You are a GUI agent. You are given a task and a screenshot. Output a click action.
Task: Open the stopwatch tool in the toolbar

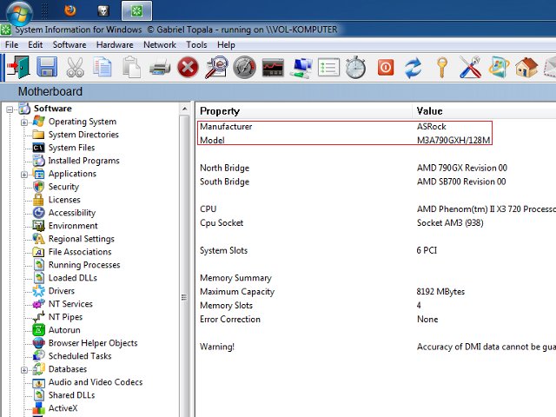tap(355, 67)
